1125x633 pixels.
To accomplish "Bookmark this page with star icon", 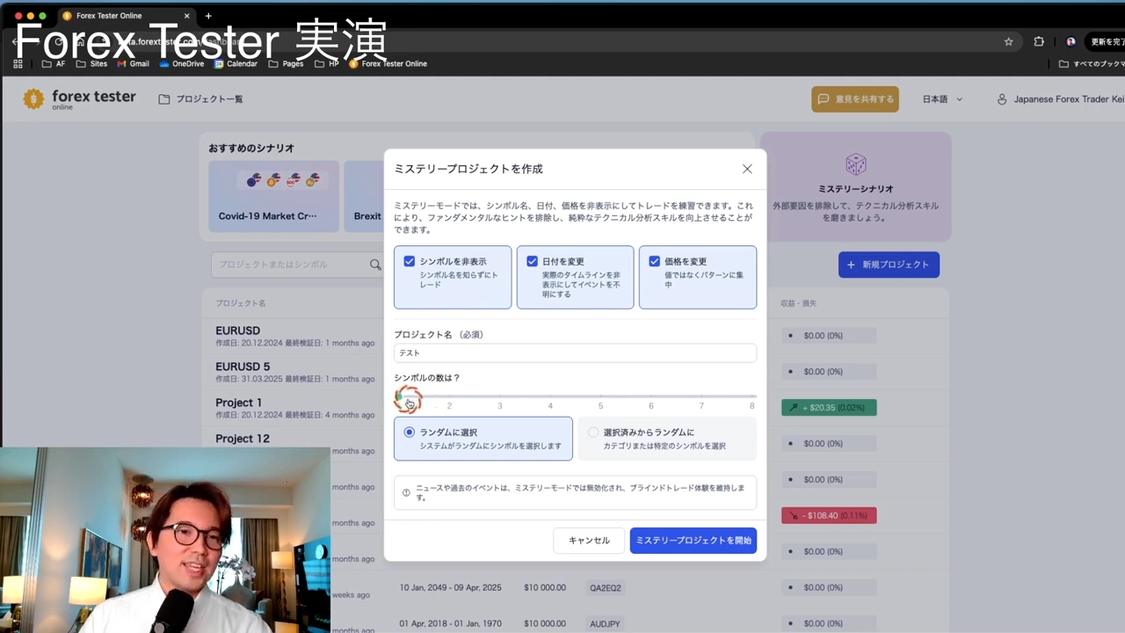I will [x=1008, y=41].
